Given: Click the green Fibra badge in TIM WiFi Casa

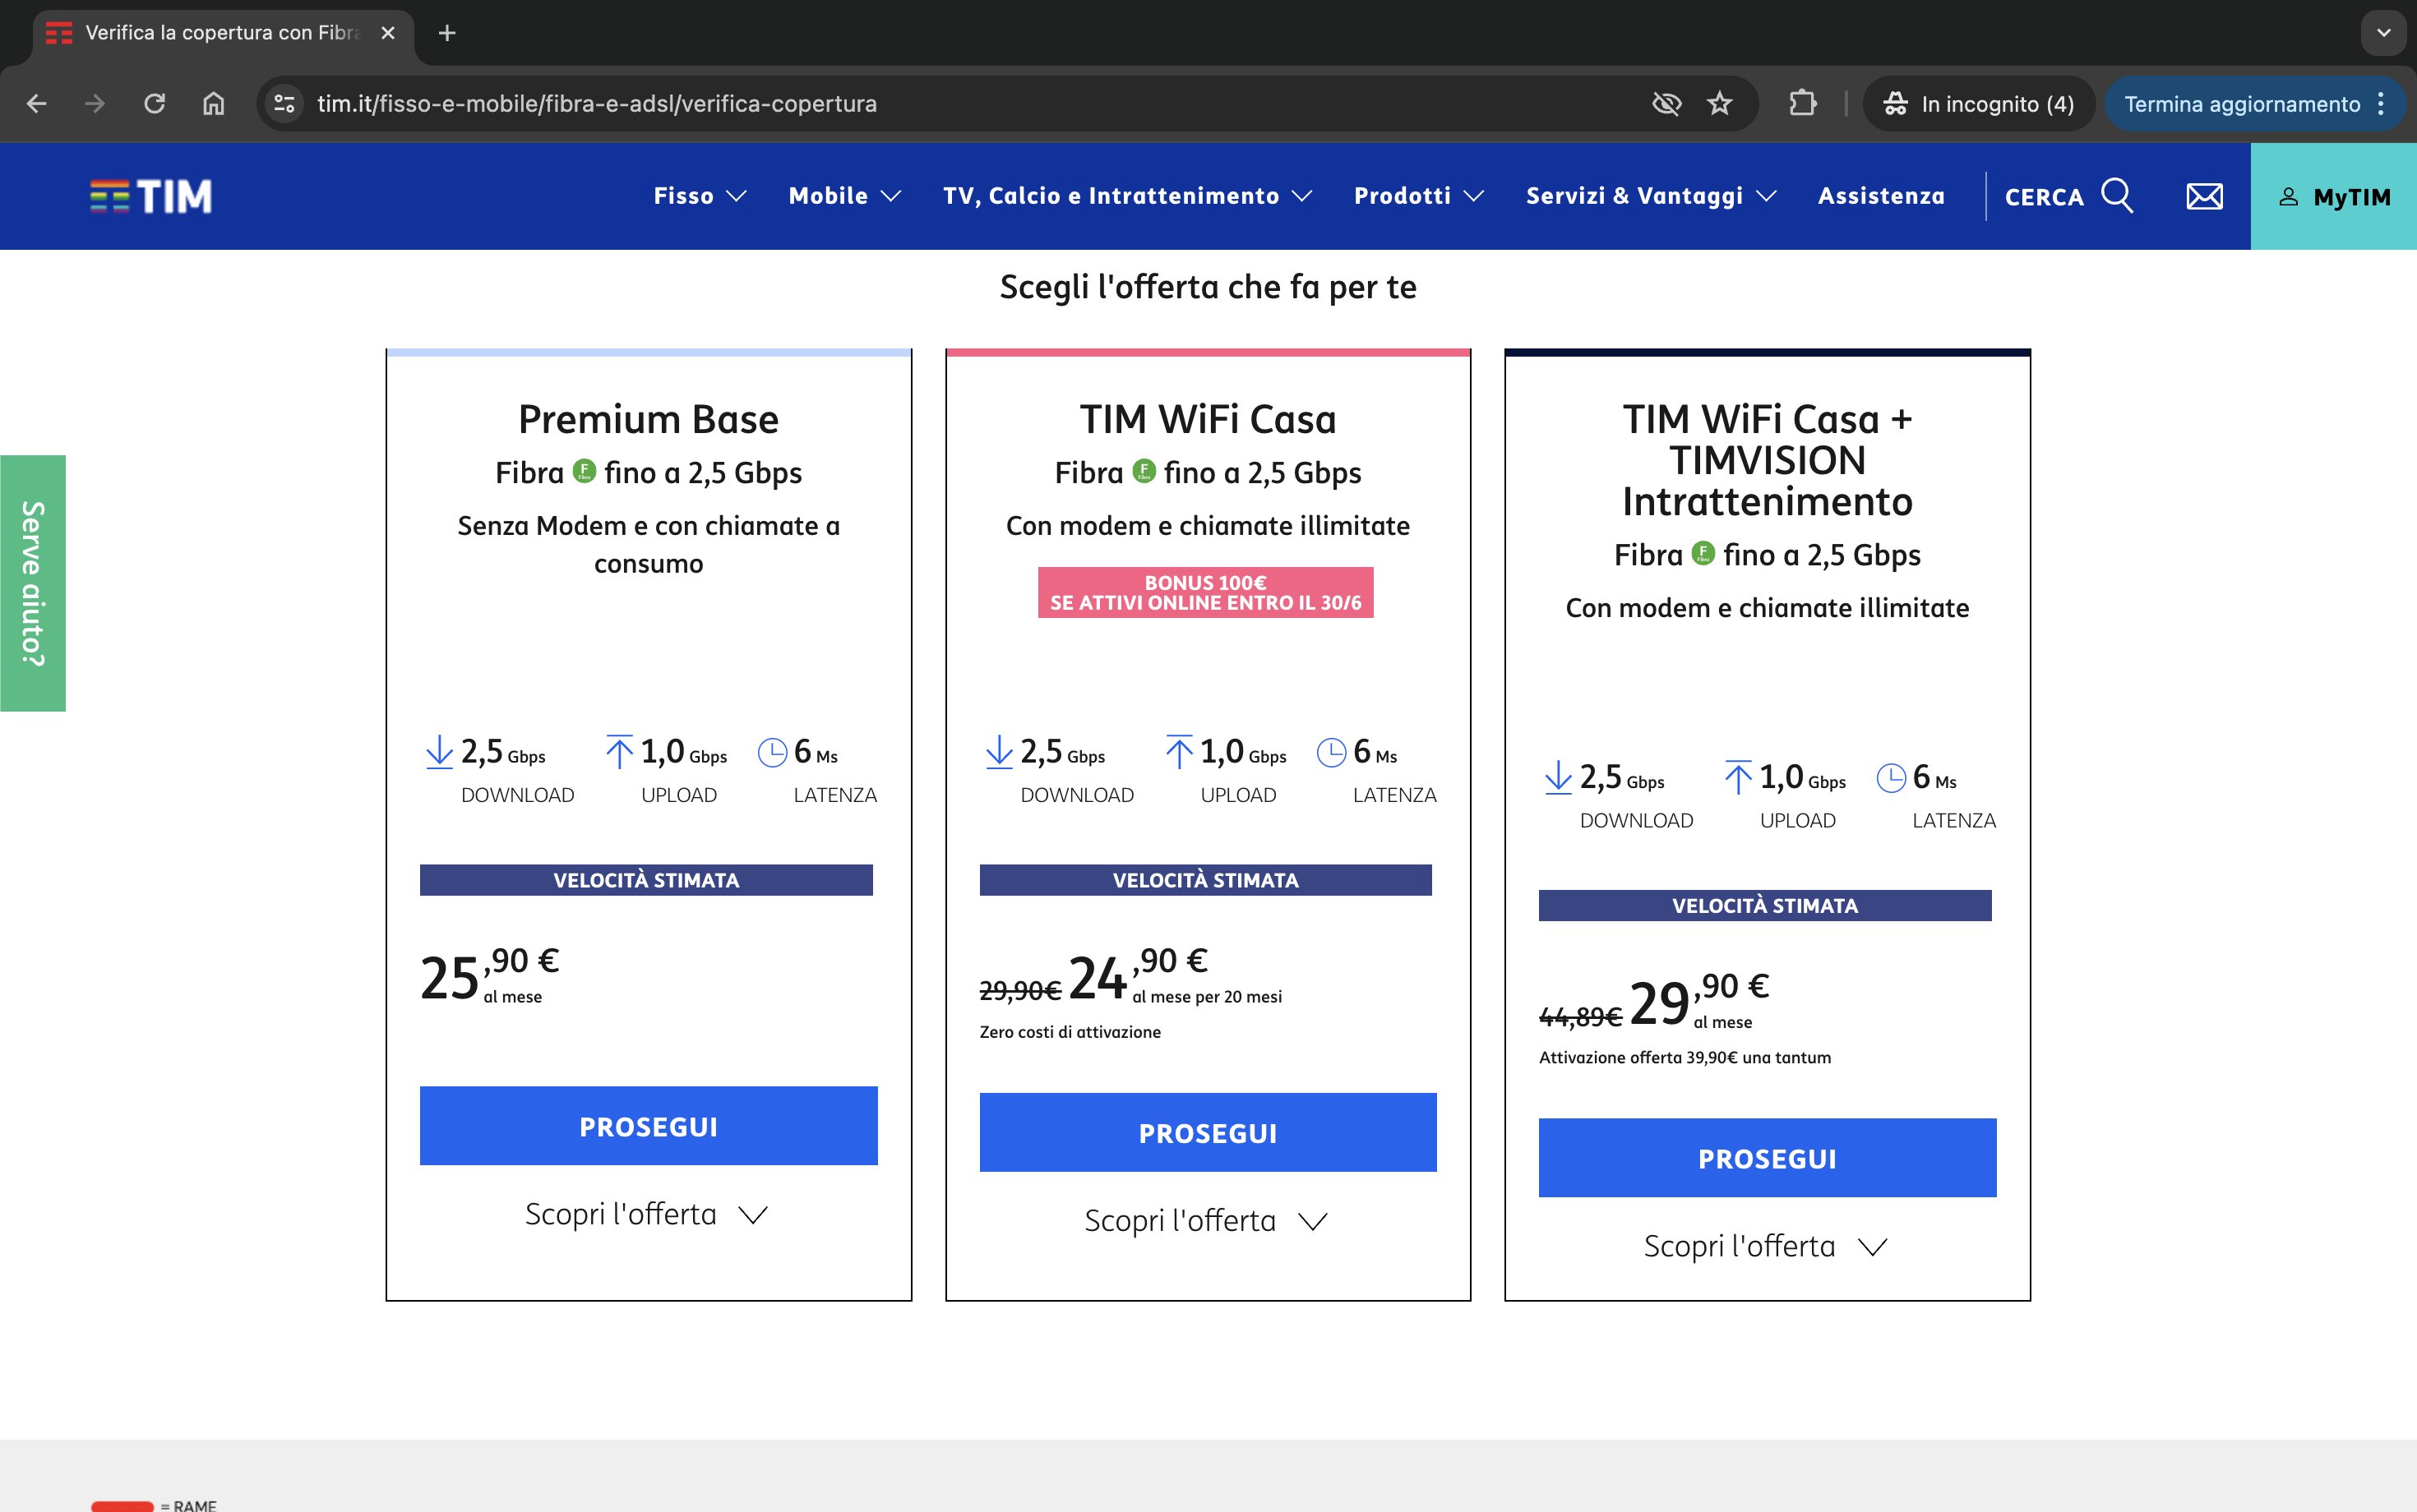Looking at the screenshot, I should pos(1144,470).
